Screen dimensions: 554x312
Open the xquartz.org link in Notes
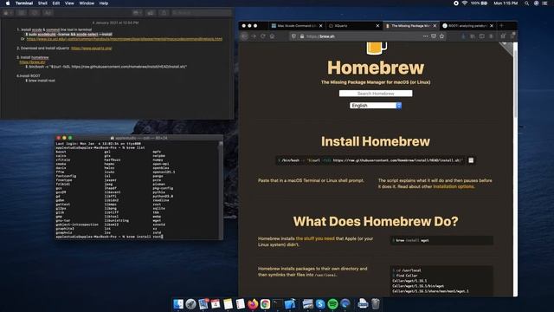point(91,49)
